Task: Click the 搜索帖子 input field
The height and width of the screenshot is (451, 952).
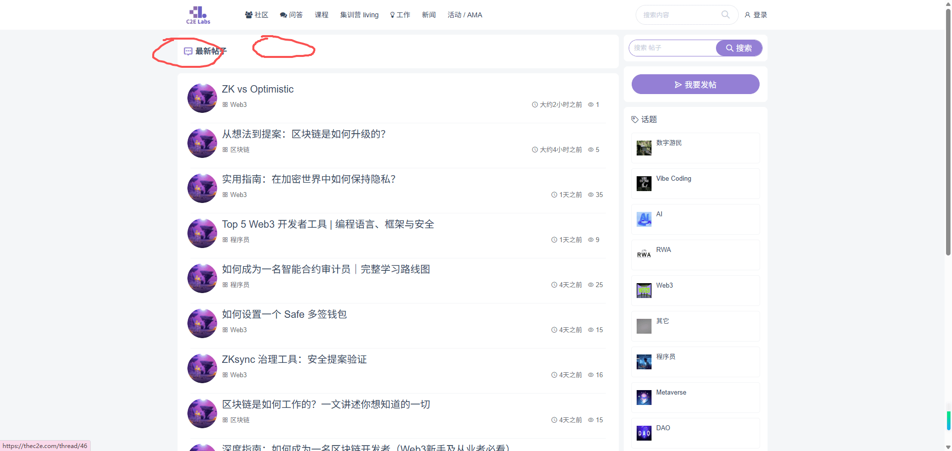Action: pyautogui.click(x=672, y=48)
